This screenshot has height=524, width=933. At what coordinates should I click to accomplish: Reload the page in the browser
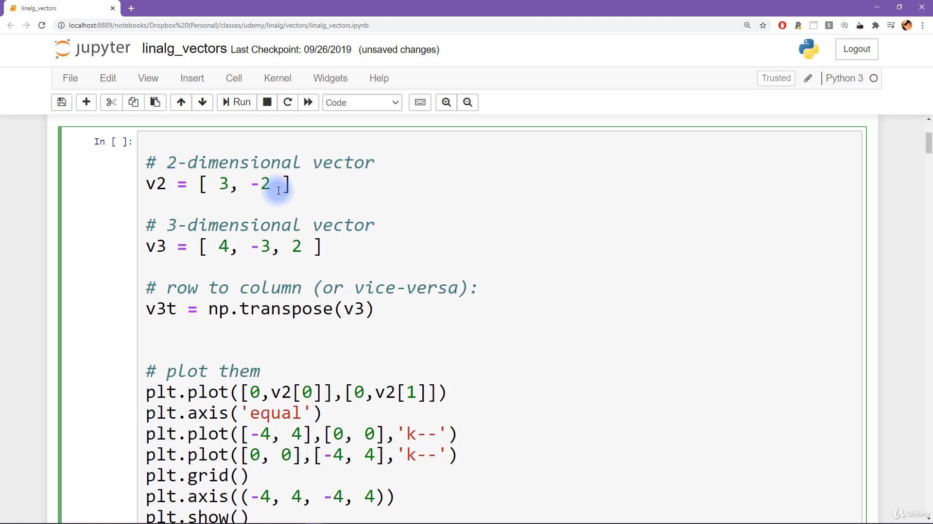[x=42, y=25]
